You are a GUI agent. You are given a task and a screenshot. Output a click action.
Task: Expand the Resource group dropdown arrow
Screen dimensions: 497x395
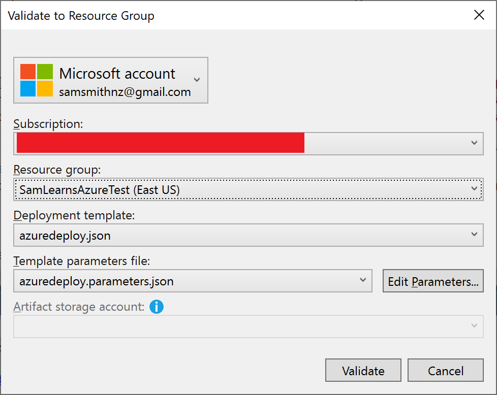[474, 189]
